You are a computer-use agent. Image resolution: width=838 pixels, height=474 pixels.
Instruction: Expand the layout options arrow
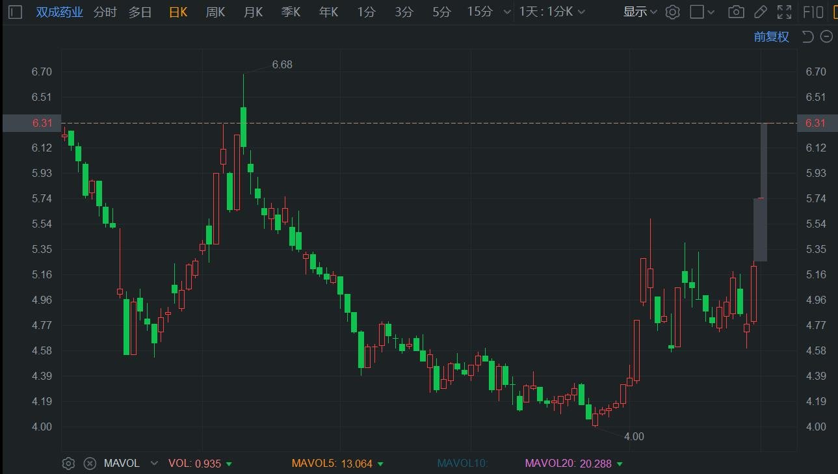(x=711, y=12)
